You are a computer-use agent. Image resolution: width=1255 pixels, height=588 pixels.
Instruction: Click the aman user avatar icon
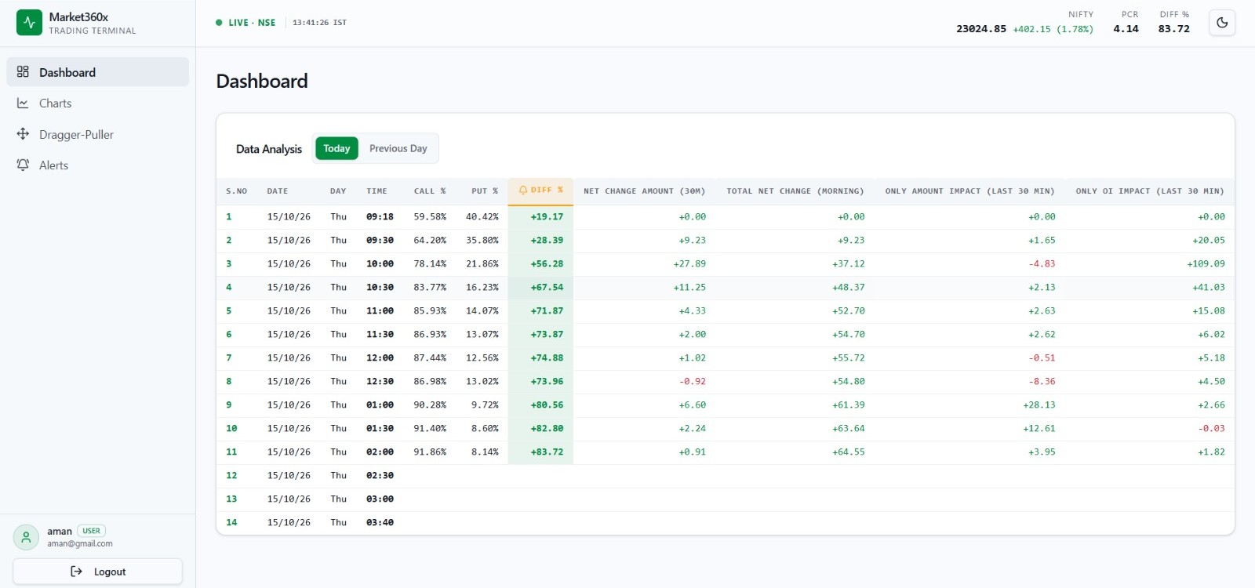click(x=26, y=537)
